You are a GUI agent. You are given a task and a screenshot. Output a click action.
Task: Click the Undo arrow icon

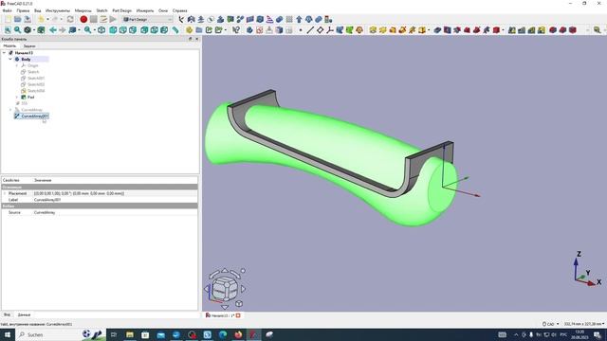pyautogui.click(x=41, y=19)
